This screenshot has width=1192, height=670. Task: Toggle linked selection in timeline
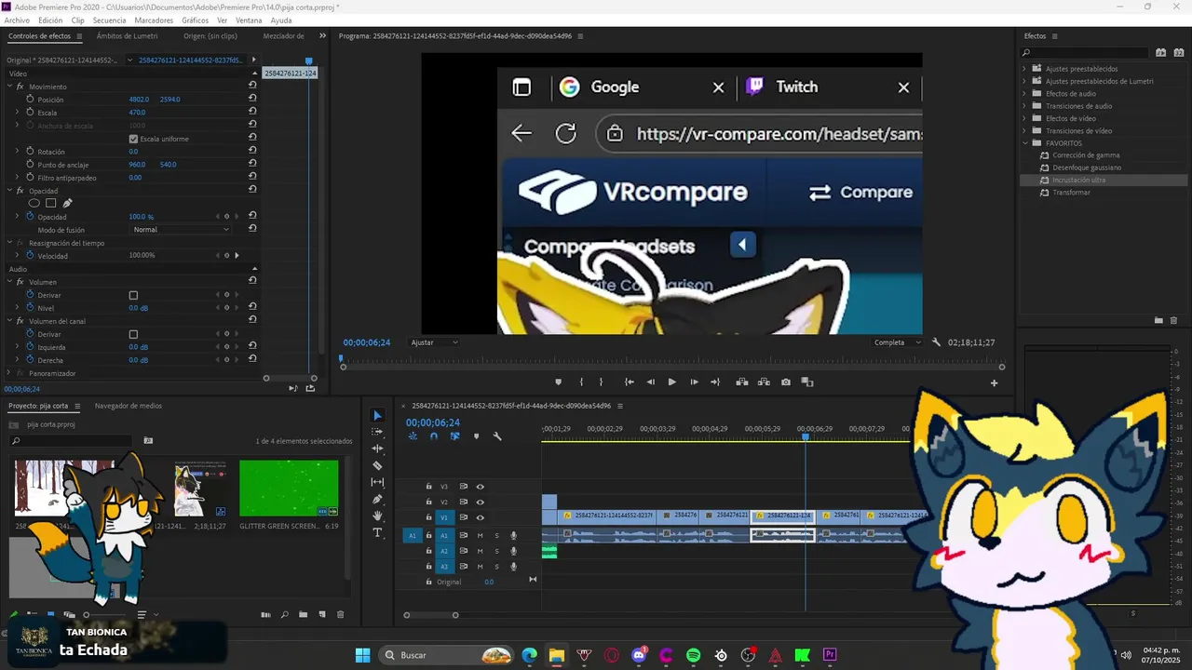454,435
